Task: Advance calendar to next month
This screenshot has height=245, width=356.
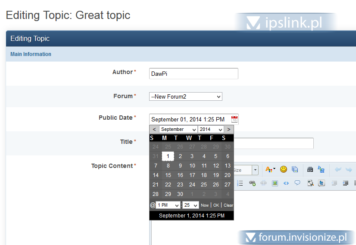Action: pyautogui.click(x=229, y=129)
